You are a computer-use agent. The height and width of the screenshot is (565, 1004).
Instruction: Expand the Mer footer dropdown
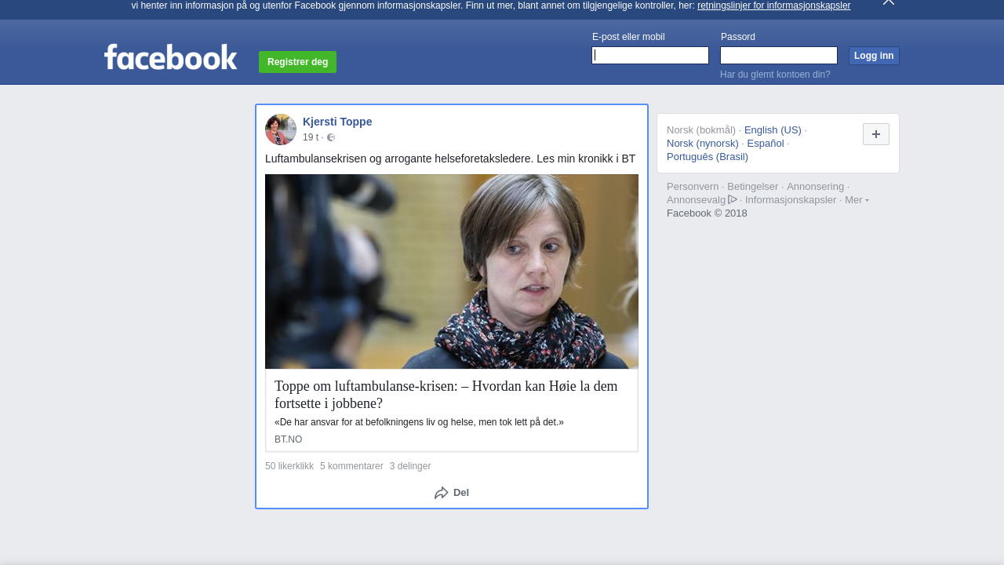click(857, 200)
